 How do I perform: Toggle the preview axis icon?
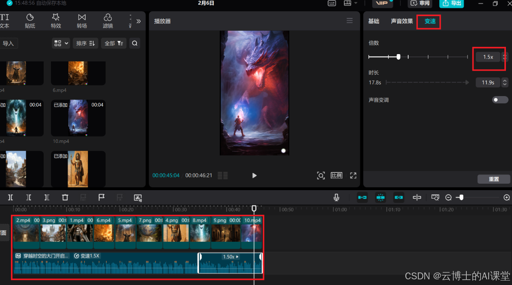[x=417, y=197]
